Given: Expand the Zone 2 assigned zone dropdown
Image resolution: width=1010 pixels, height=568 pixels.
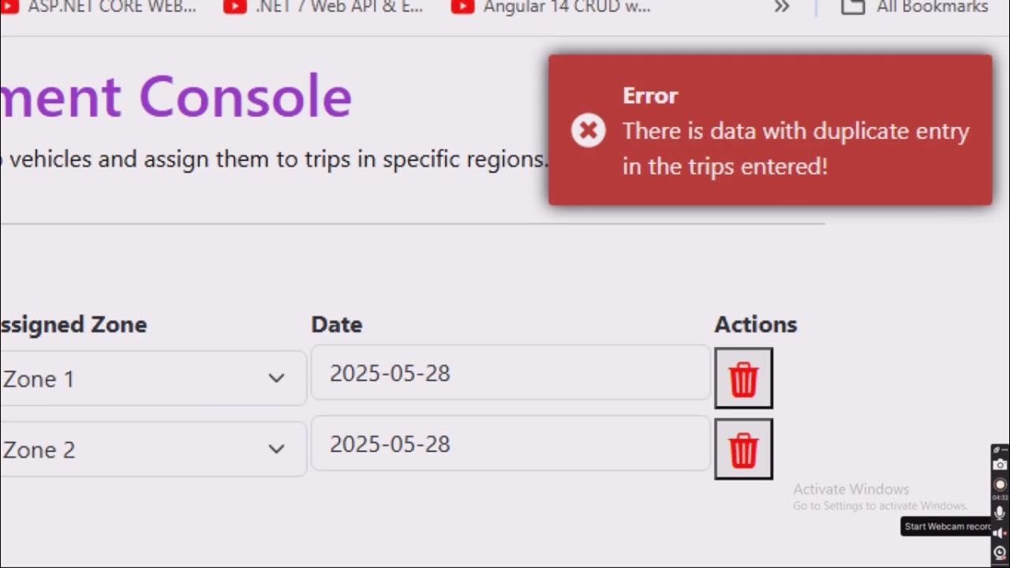Looking at the screenshot, I should [x=275, y=449].
